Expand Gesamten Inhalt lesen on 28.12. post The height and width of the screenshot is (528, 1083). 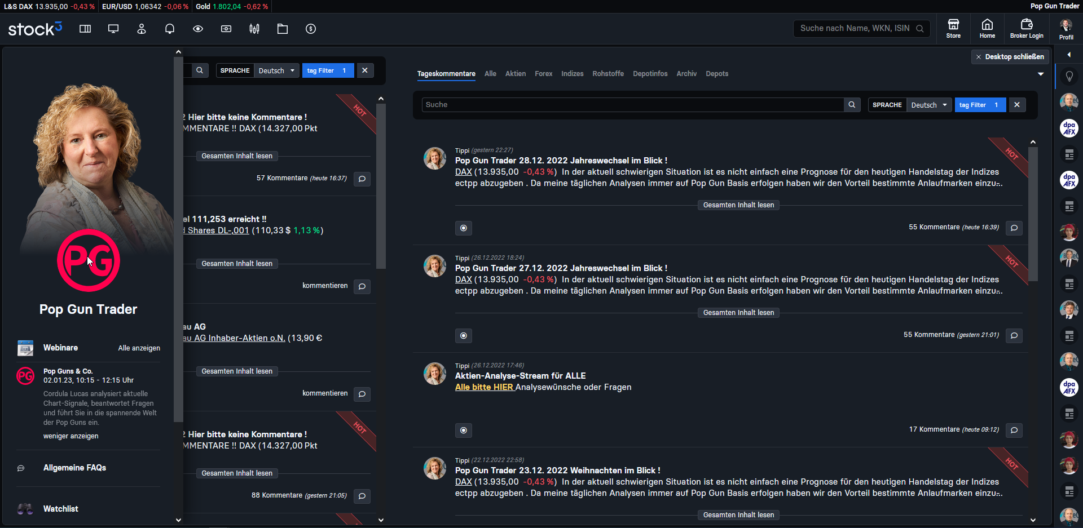[x=738, y=205]
